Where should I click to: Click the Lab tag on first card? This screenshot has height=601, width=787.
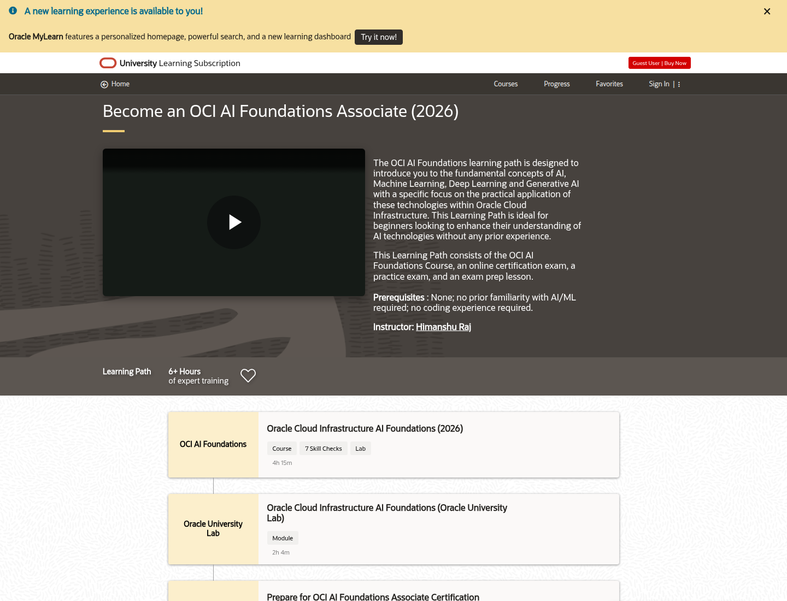click(361, 449)
